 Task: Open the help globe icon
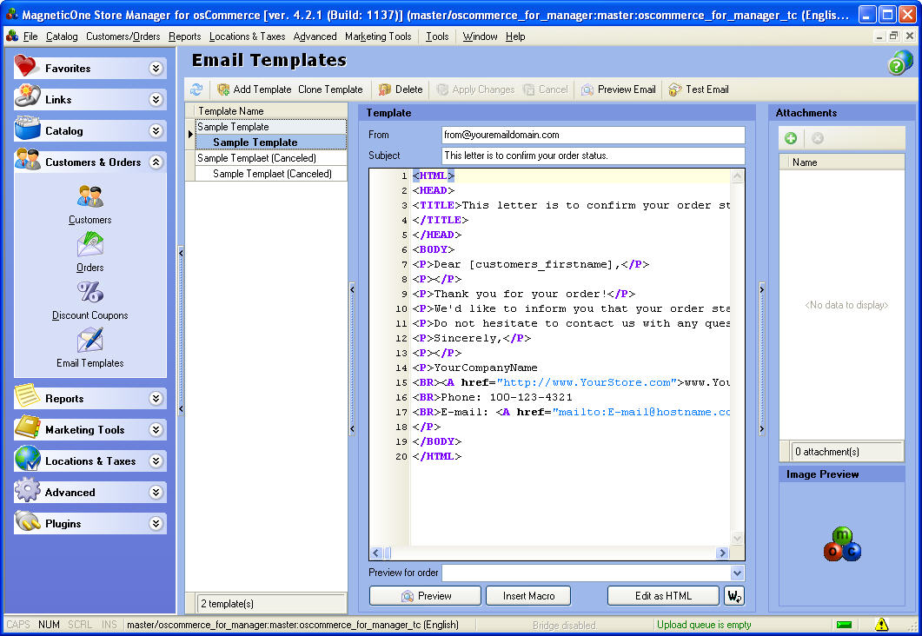(x=900, y=62)
